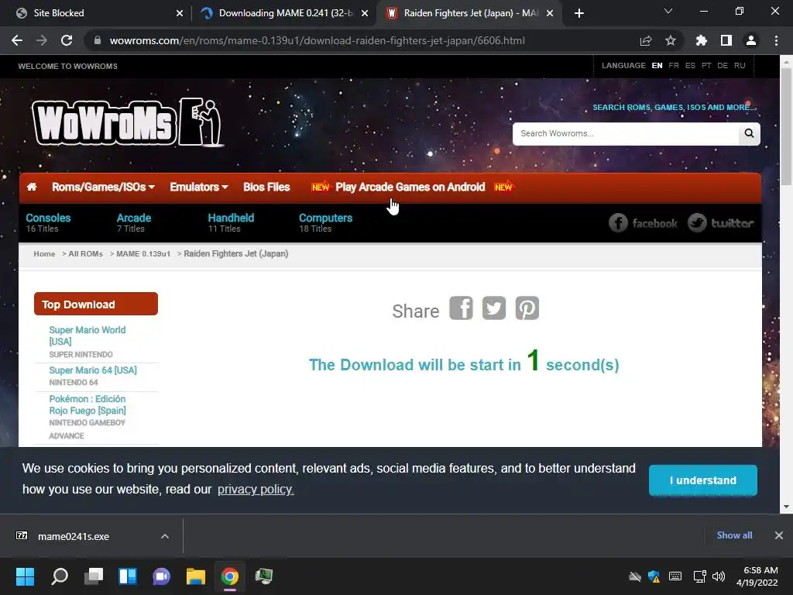
Task: Open WoWroMs twitter page link
Action: (x=721, y=223)
